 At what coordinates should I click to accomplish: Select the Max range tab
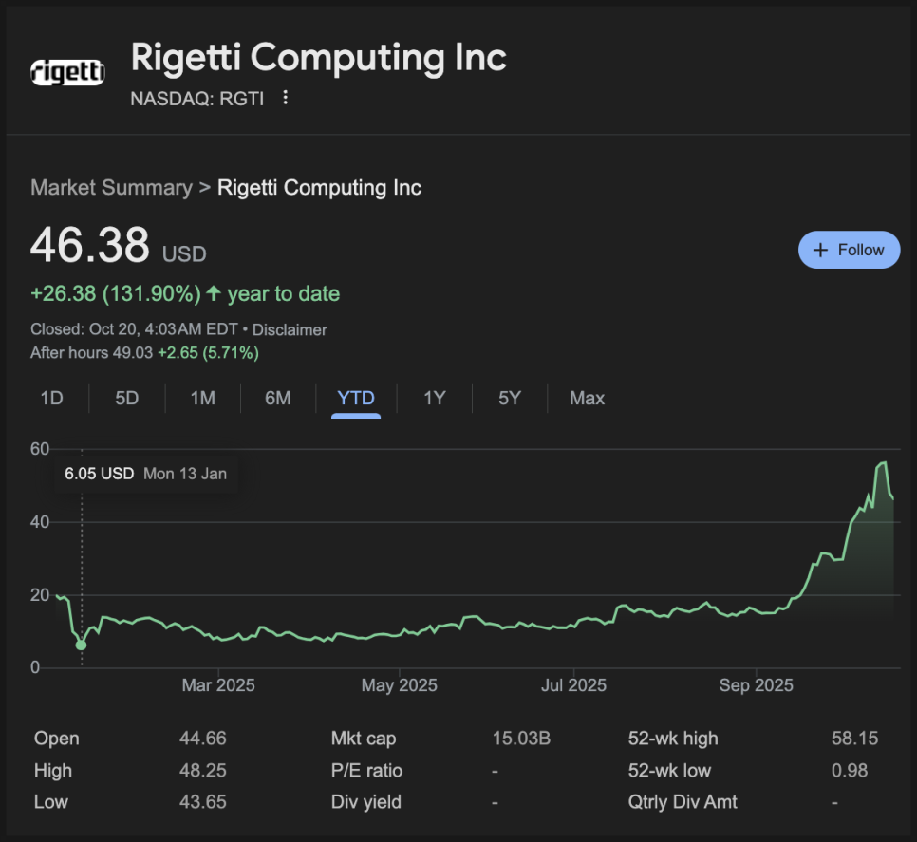(587, 398)
